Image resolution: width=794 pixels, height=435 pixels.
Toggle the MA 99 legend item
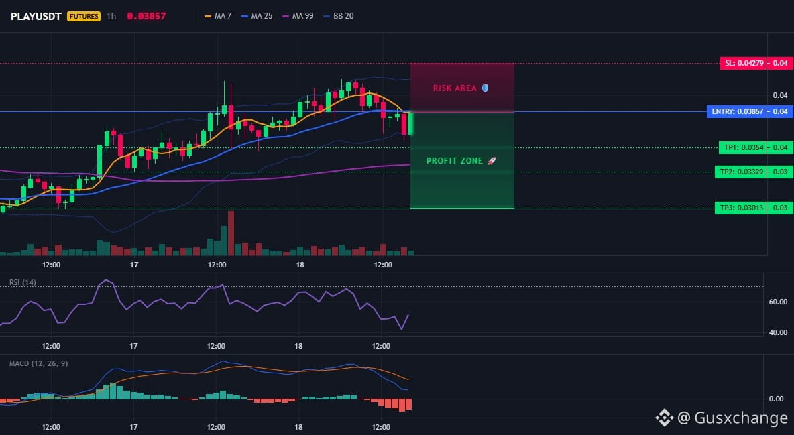[x=298, y=16]
